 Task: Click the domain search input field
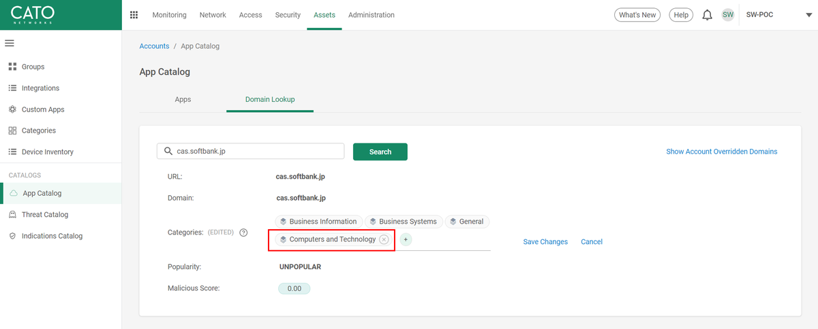tap(250, 152)
